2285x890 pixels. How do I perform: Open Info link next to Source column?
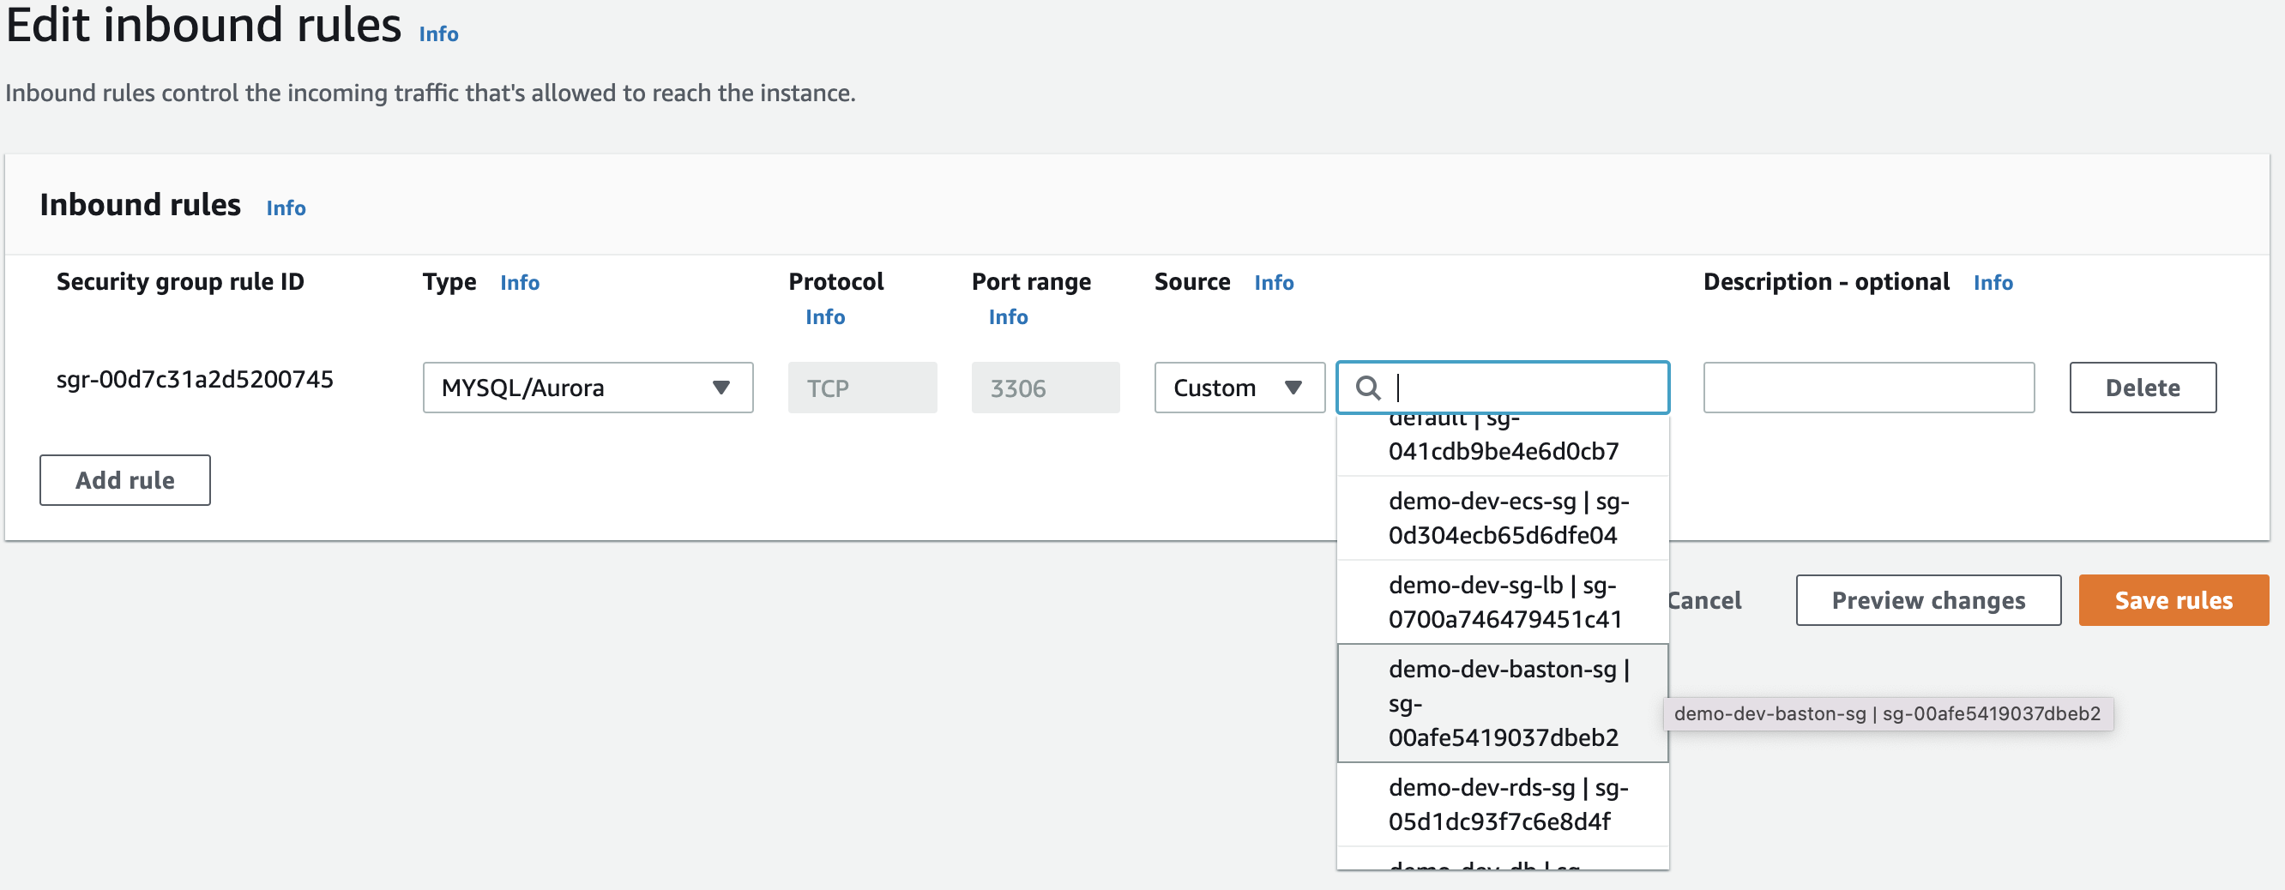point(1273,282)
